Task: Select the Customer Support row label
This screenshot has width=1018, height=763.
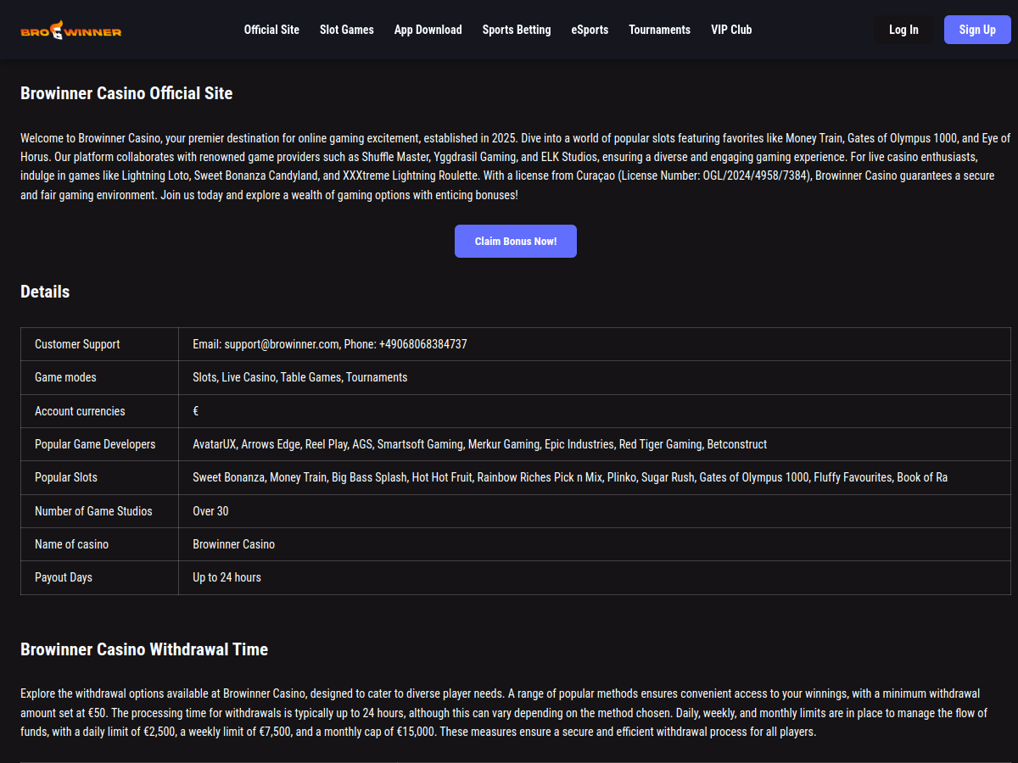Action: pyautogui.click(x=77, y=344)
